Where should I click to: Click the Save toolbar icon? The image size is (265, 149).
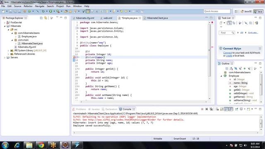click(10, 11)
